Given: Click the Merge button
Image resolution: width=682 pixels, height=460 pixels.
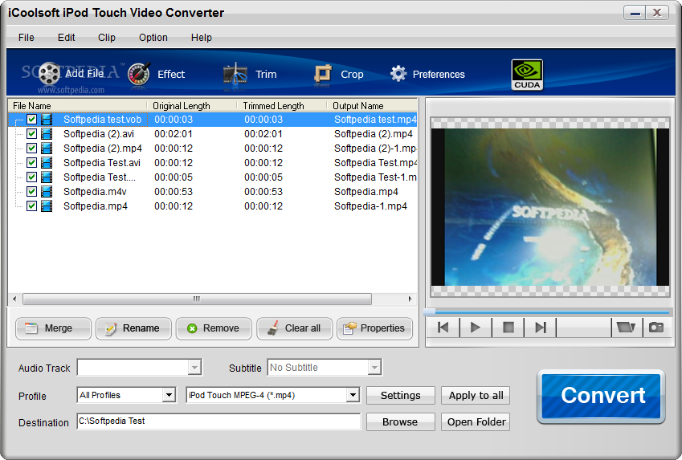Looking at the screenshot, I should point(53,328).
